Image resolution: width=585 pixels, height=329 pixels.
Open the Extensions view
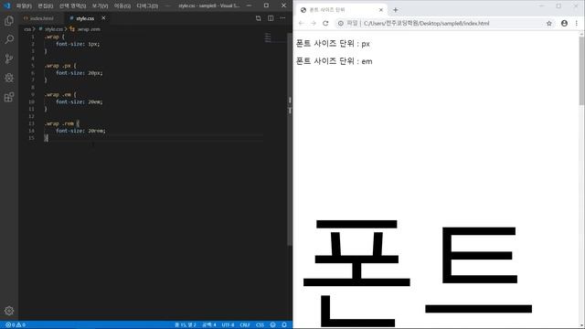coord(9,97)
